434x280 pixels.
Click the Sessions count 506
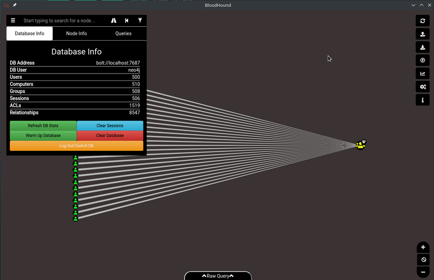coord(136,98)
